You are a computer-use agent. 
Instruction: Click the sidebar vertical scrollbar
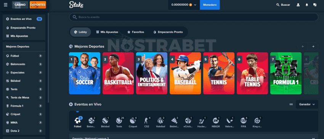[x=48, y=58]
